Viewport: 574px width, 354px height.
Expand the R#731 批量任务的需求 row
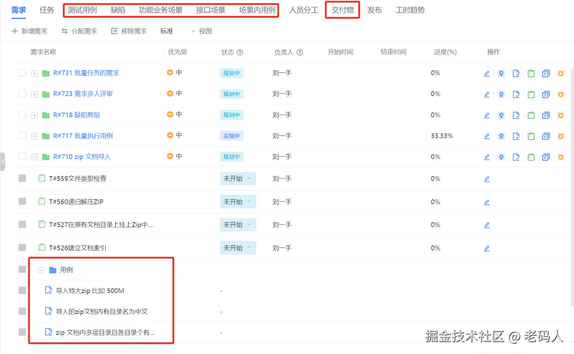click(34, 73)
